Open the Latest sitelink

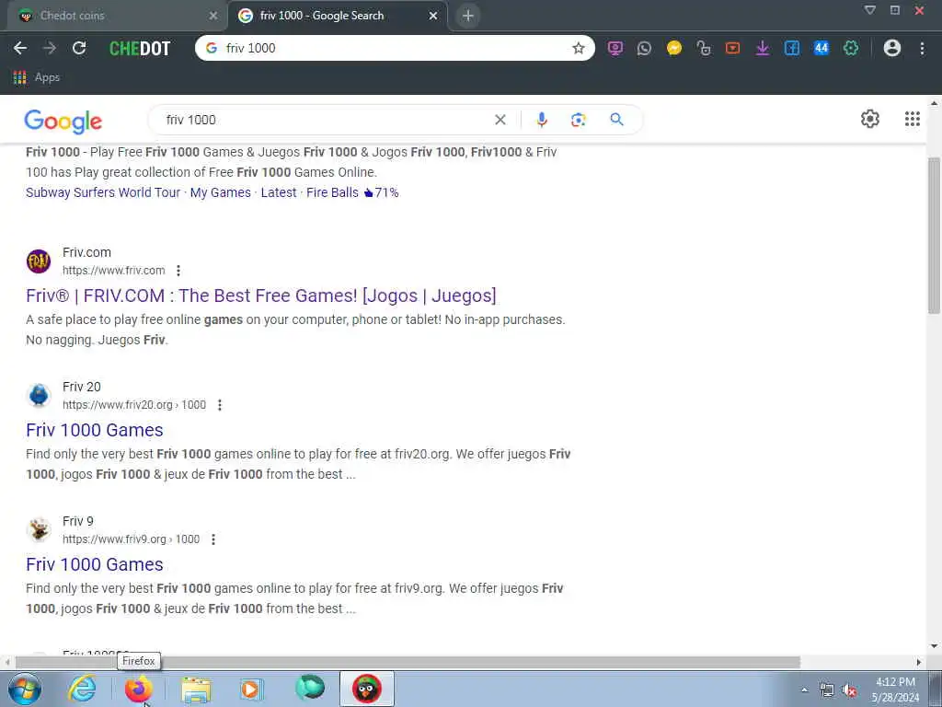click(x=279, y=192)
